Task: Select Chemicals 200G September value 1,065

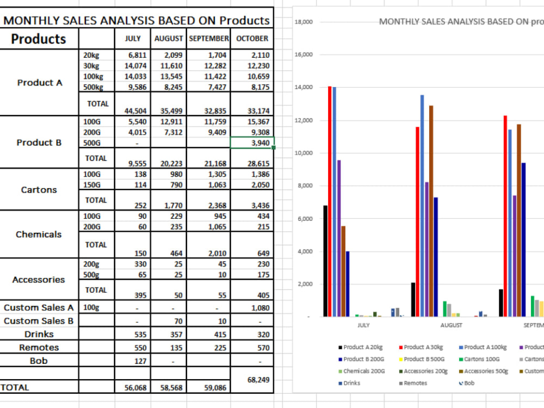Action: click(x=208, y=226)
